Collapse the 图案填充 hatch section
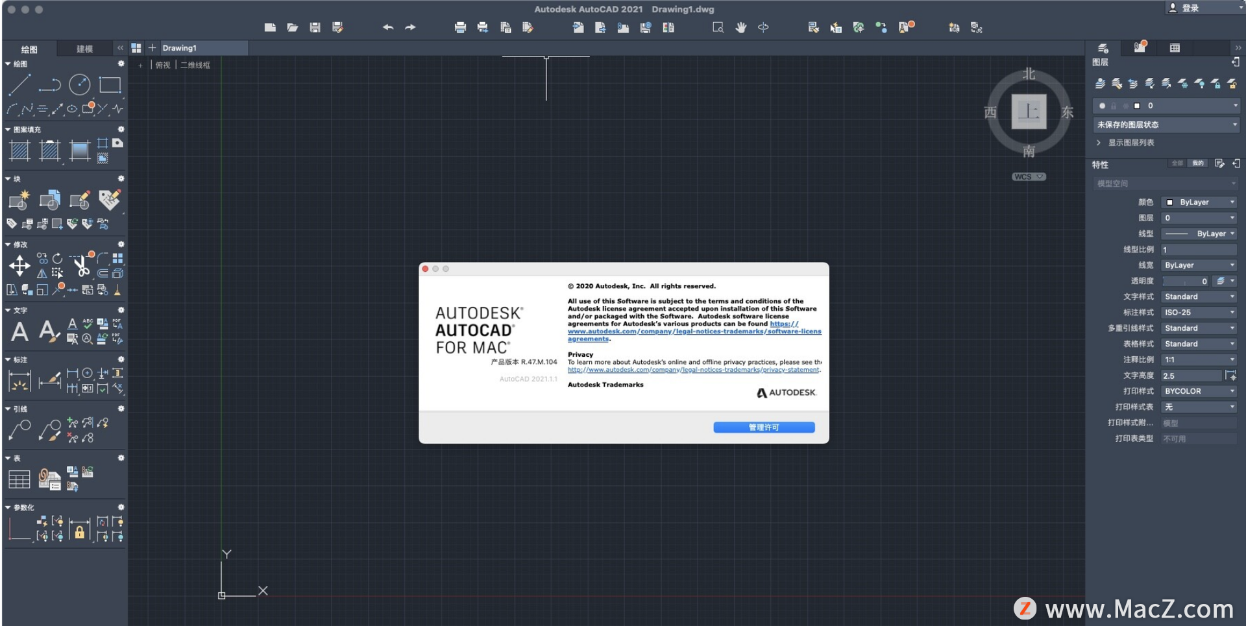The height and width of the screenshot is (626, 1246). 8,130
